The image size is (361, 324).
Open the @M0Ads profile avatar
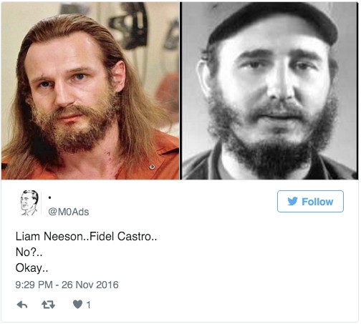[29, 202]
